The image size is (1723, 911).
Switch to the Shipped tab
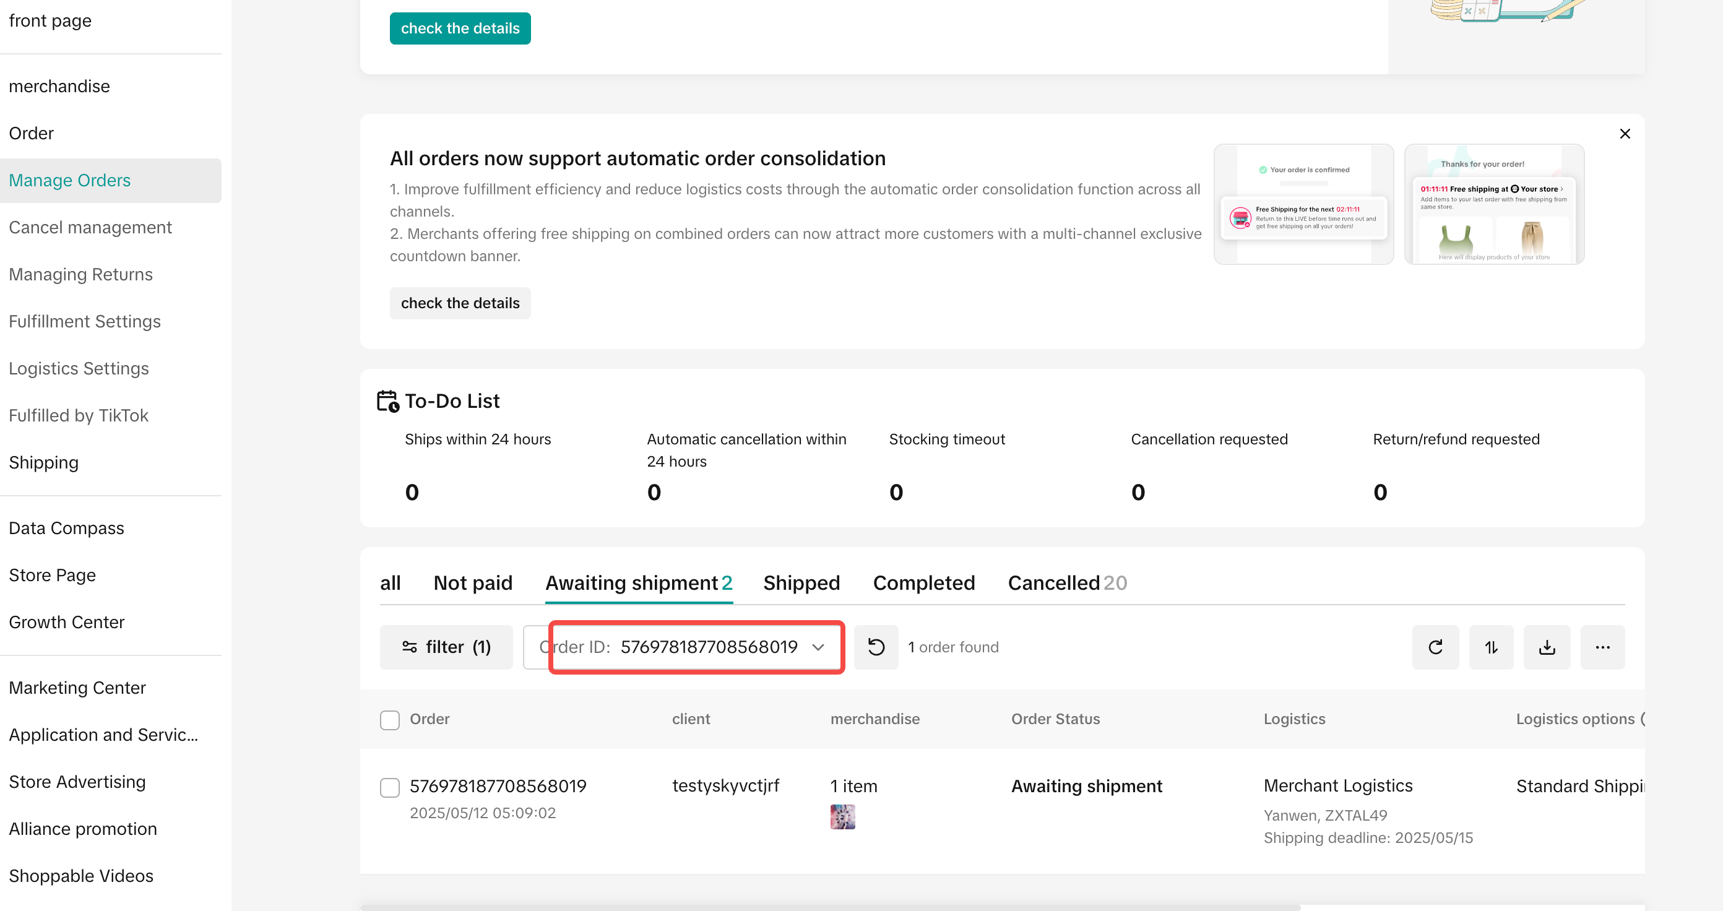(x=801, y=582)
